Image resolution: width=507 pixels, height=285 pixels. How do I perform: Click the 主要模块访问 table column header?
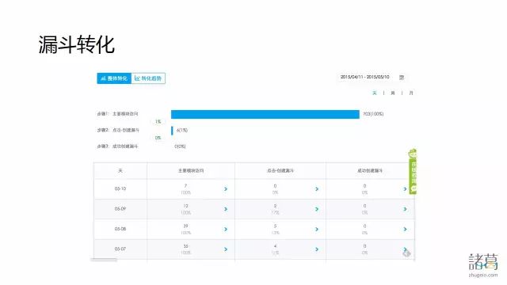click(191, 170)
